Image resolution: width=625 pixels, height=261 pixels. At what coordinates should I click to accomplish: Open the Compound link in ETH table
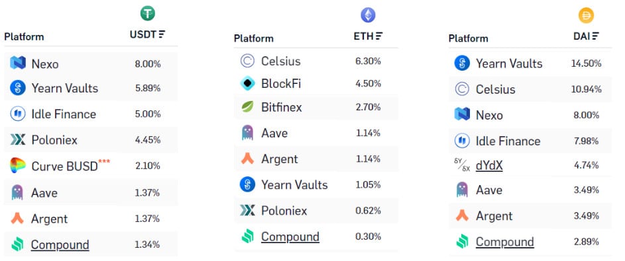290,237
